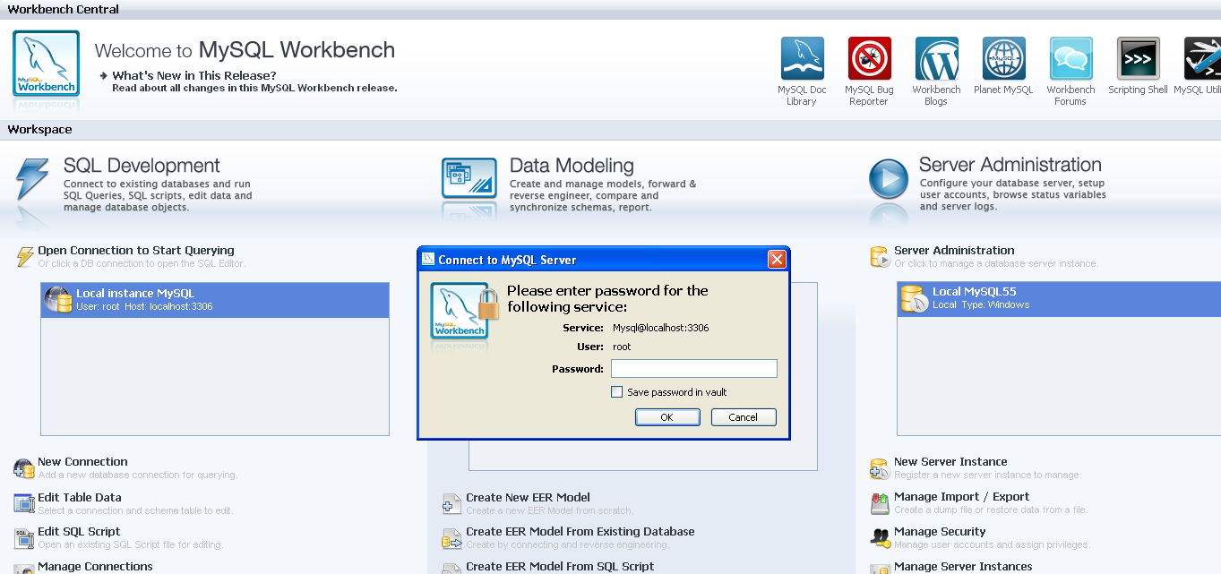Click the New Connection link

click(x=82, y=462)
